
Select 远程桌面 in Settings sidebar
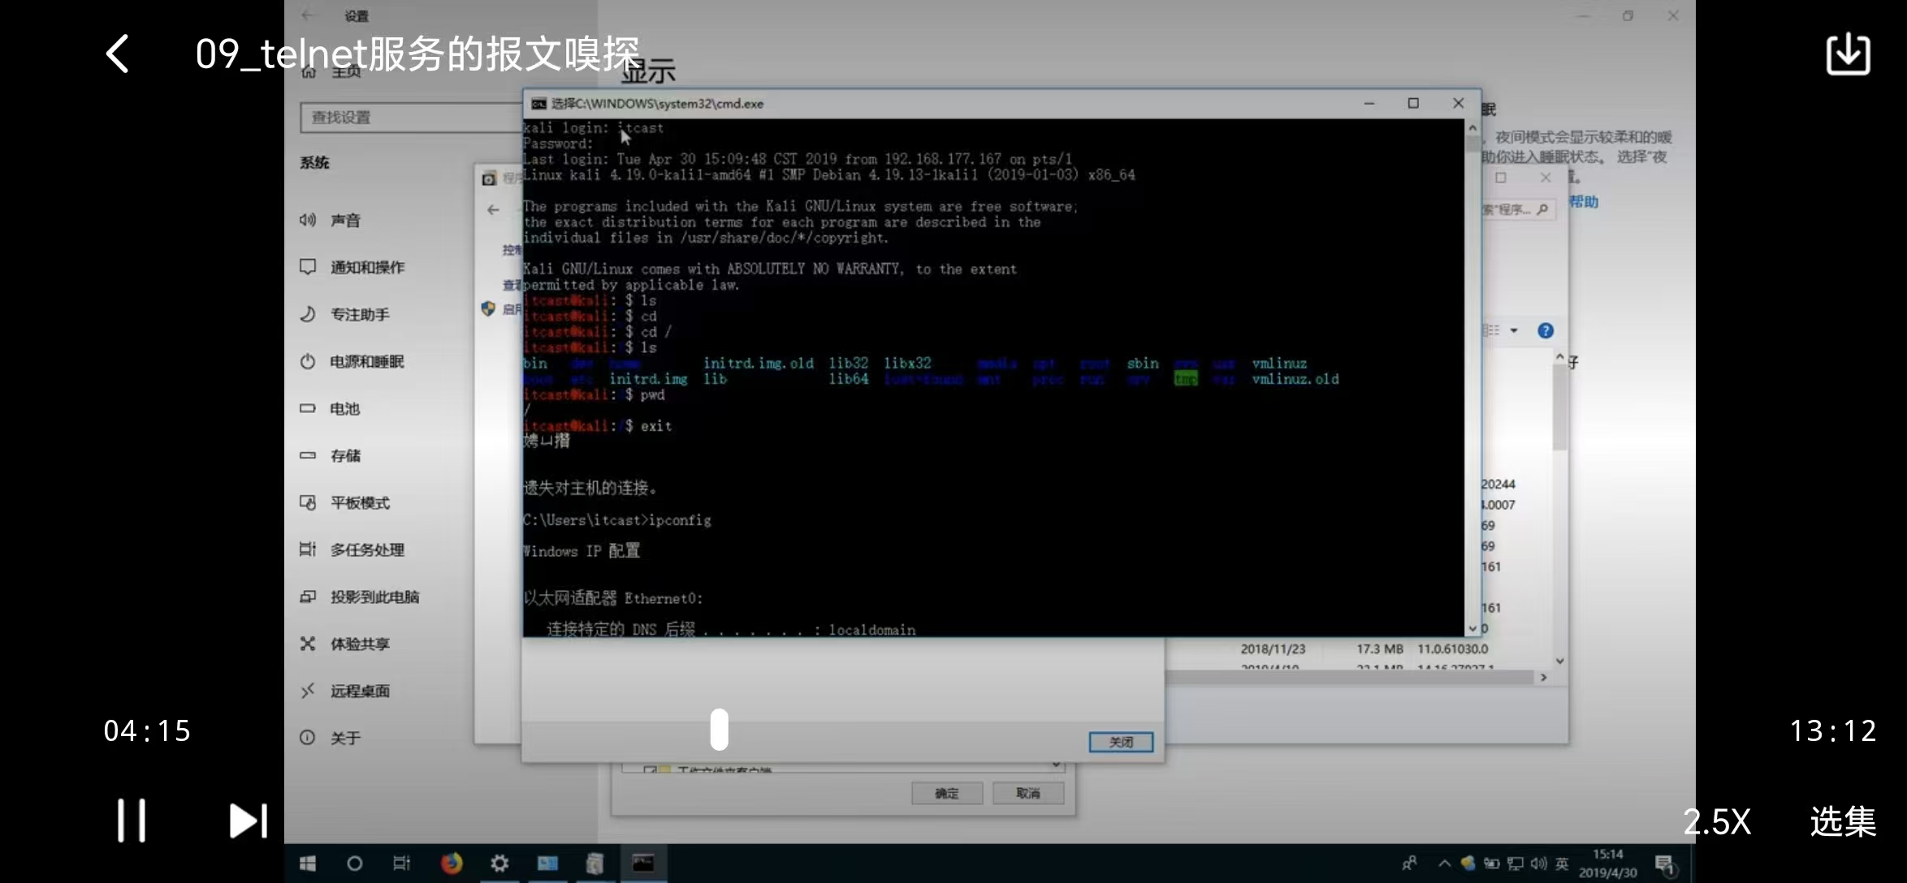click(x=360, y=691)
